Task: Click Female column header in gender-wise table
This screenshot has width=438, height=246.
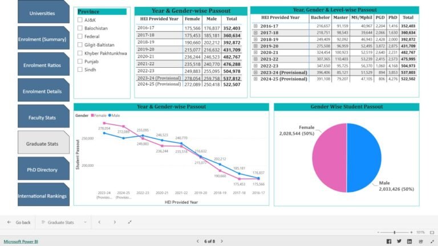Action: [x=192, y=19]
